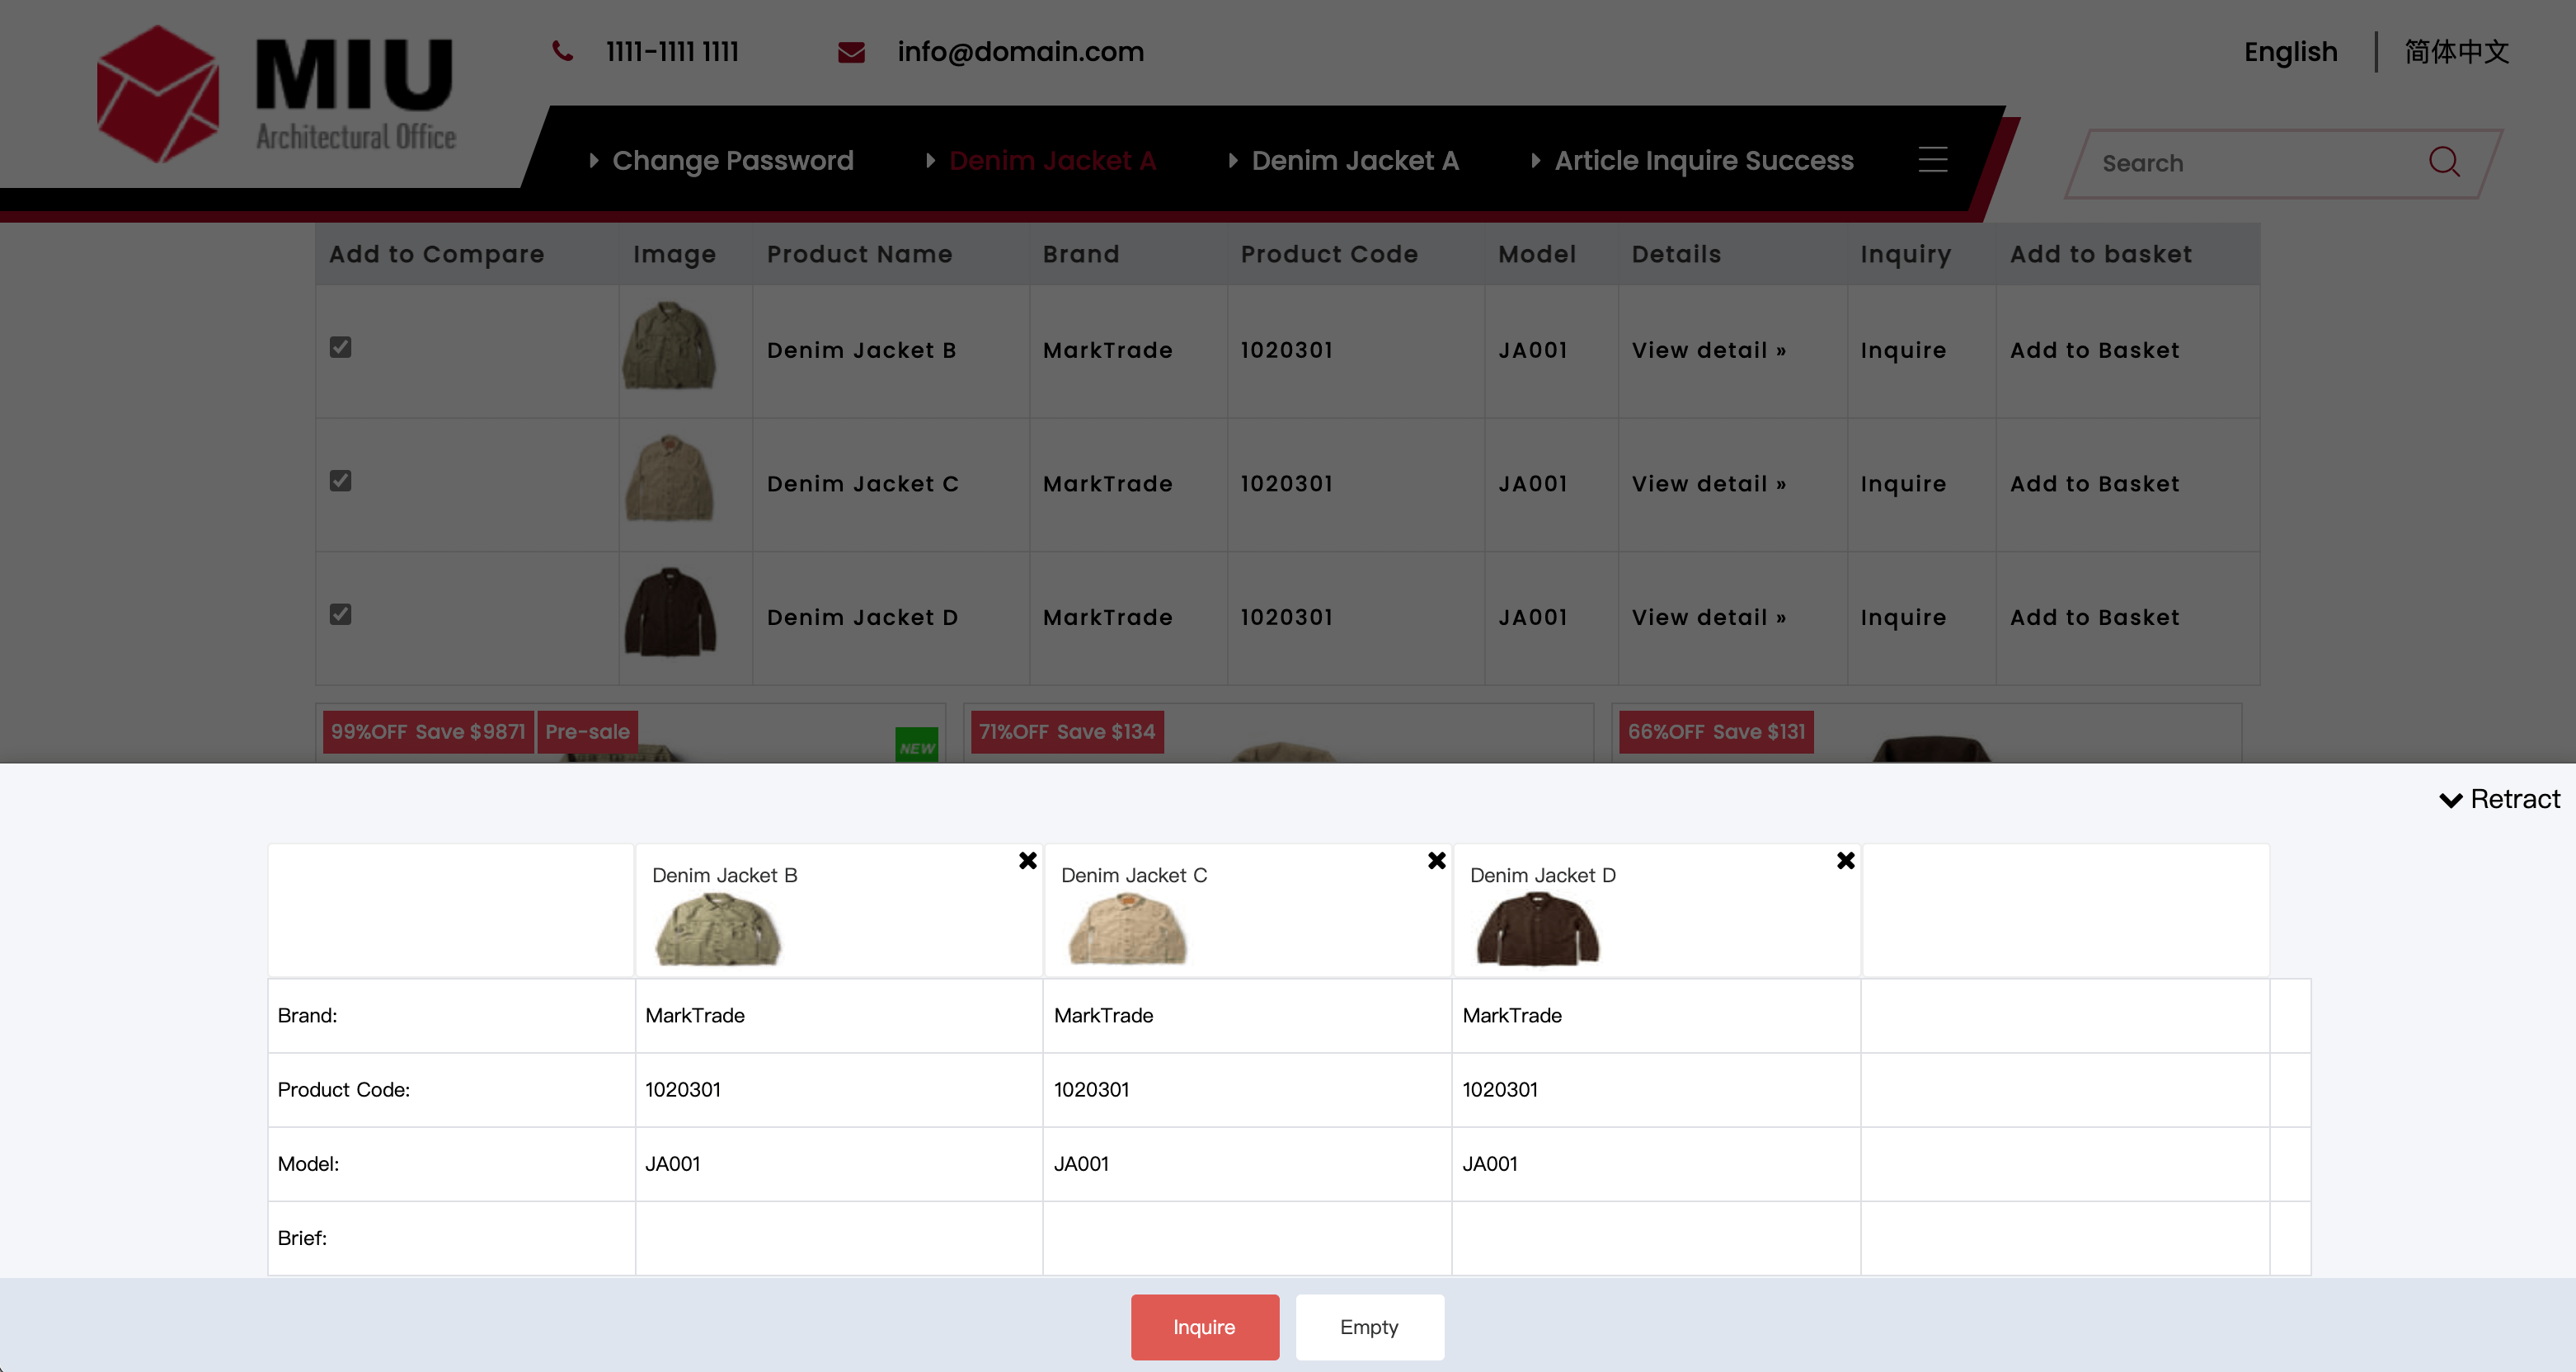Uncheck compare box for Denim Jacket B
This screenshot has width=2576, height=1372.
340,347
